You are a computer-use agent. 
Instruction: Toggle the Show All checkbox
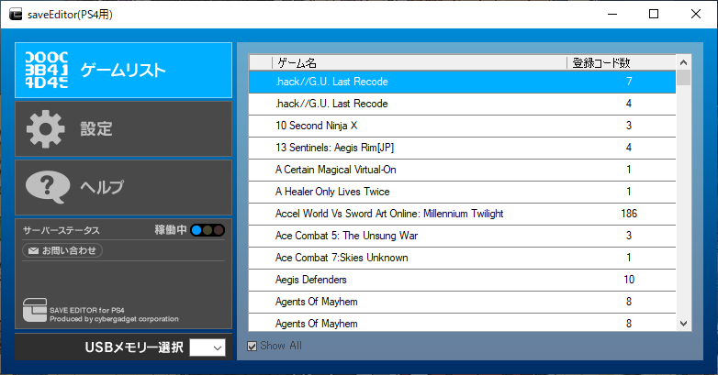[x=253, y=346]
